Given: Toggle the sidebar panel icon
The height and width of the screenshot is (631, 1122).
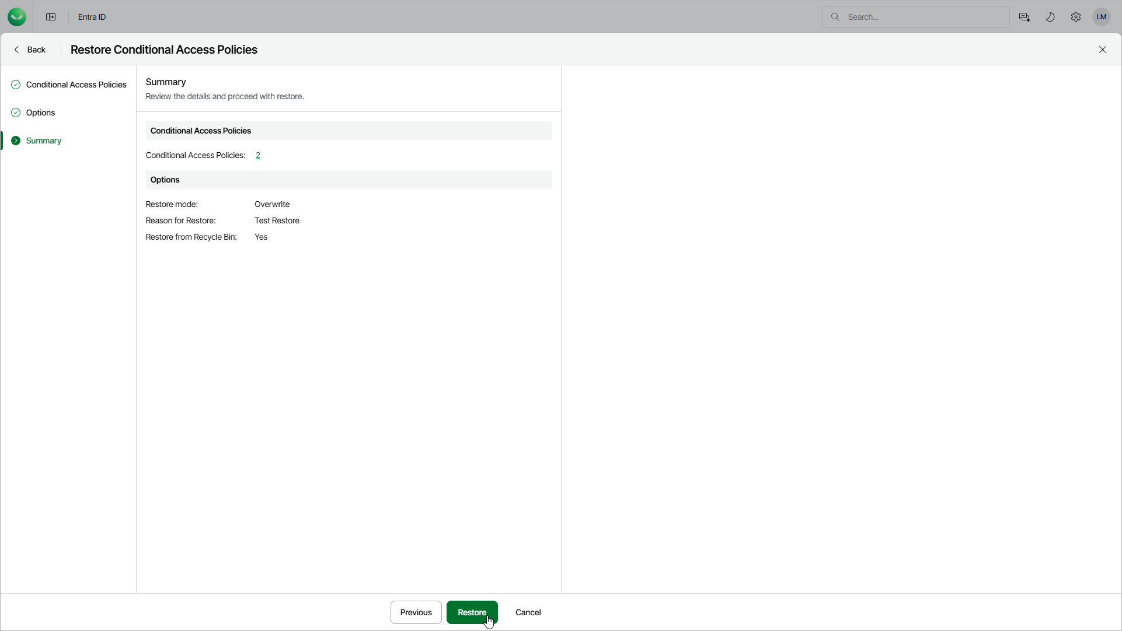Looking at the screenshot, I should 51,17.
